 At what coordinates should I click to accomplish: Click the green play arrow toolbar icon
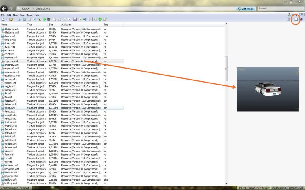click(x=44, y=19)
